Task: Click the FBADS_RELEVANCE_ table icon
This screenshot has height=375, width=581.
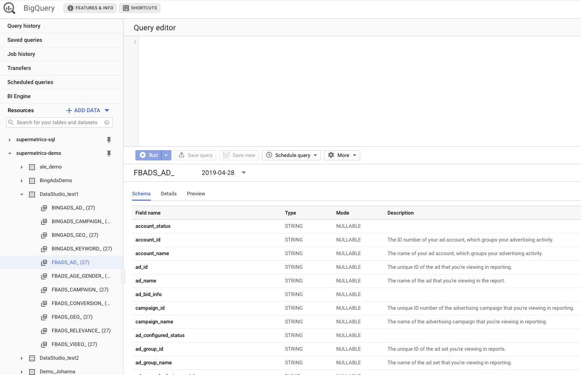Action: point(44,331)
